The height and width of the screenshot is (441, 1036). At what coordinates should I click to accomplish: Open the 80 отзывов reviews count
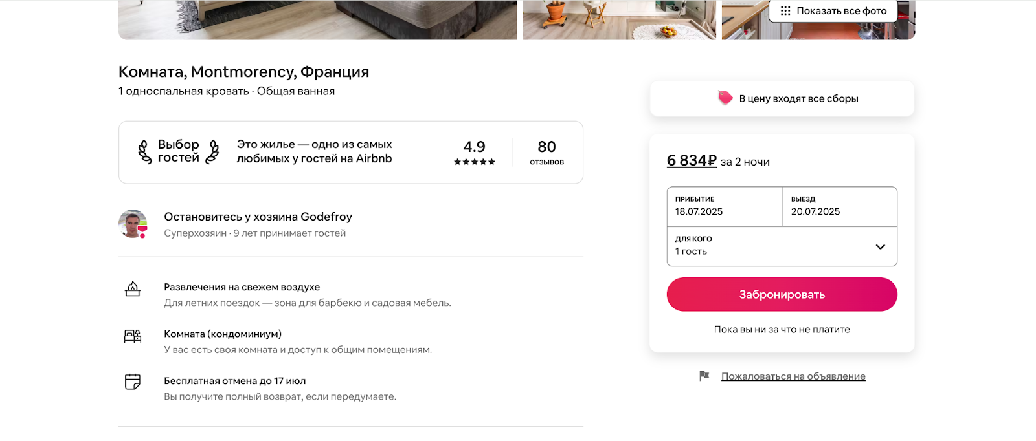547,153
